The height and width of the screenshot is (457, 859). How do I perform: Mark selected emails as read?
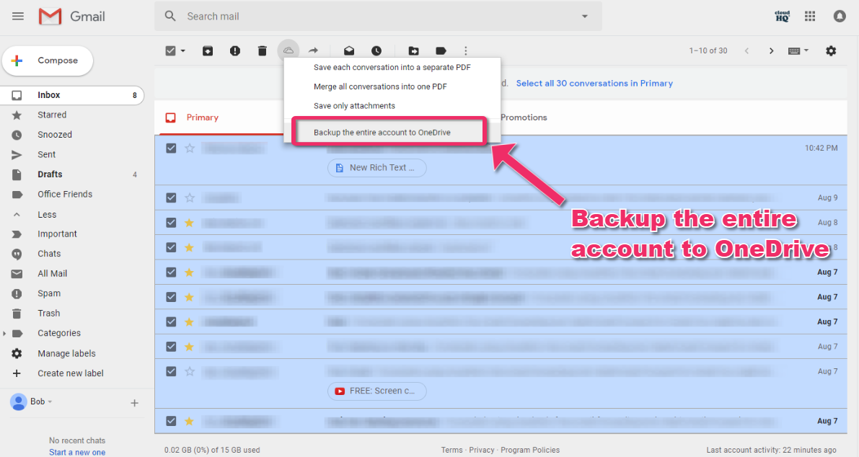(x=349, y=51)
